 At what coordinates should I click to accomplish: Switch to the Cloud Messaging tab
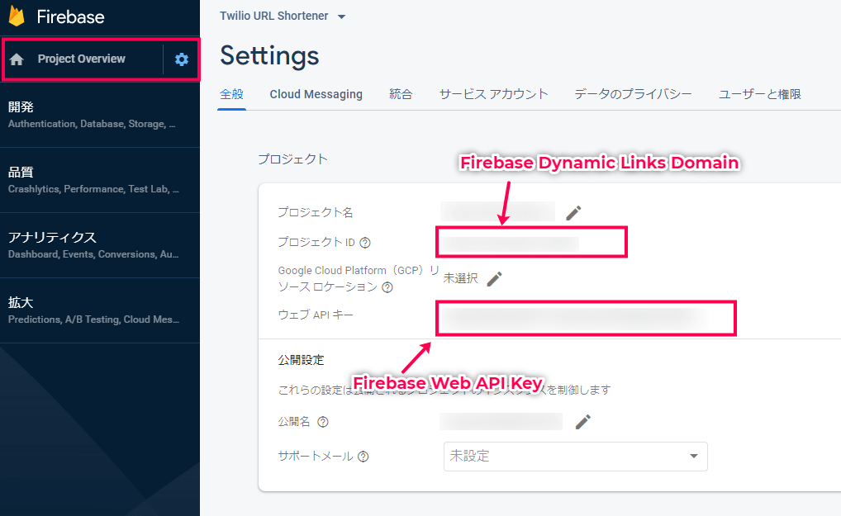316,94
